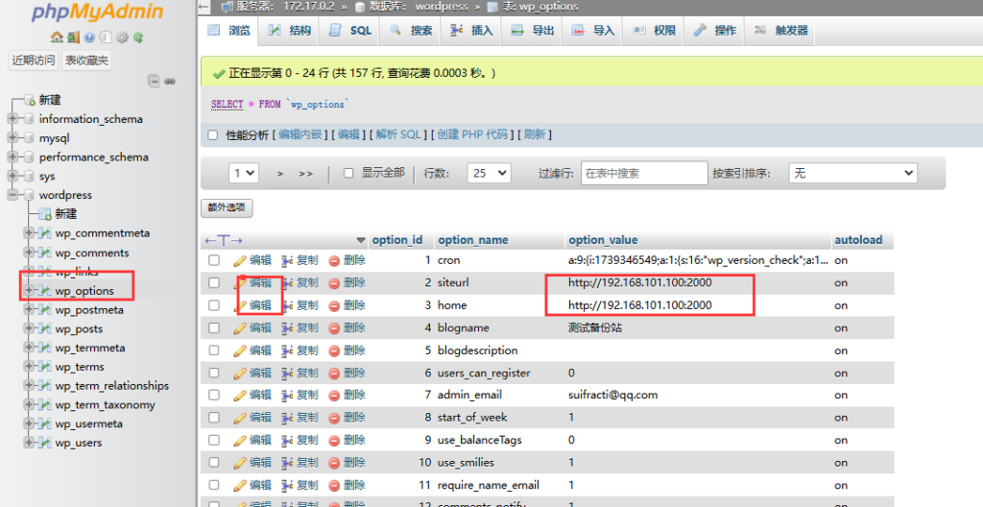
Task: Click red delete icon in use_balanceTags row
Action: (334, 441)
